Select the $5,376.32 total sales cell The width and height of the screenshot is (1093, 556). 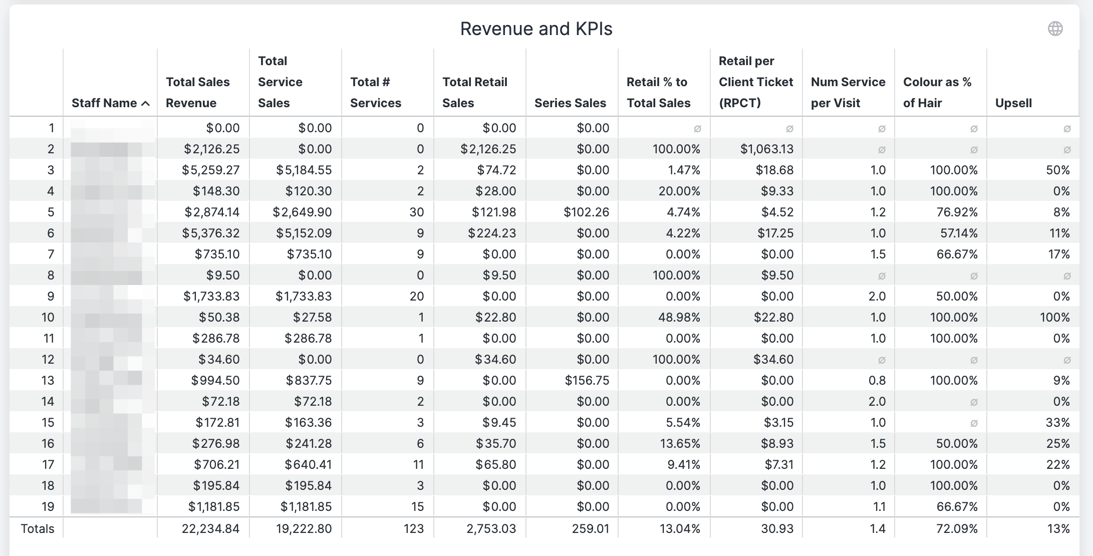point(211,233)
